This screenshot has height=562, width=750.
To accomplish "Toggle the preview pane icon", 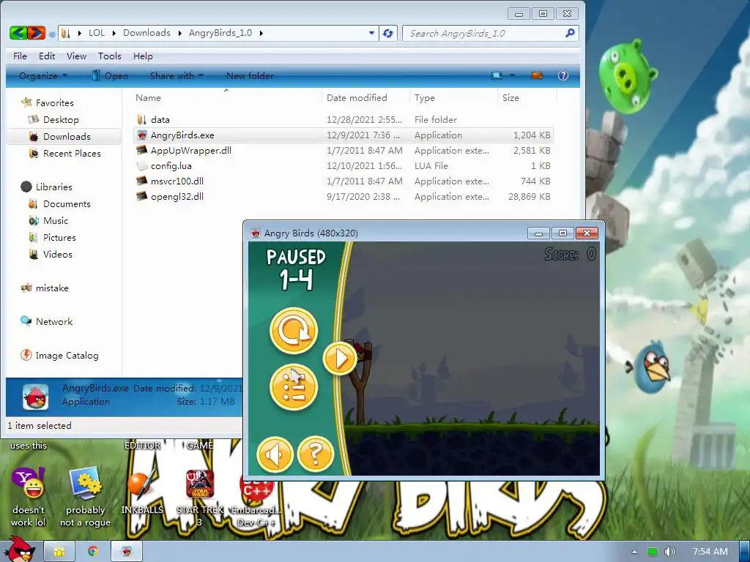I will pyautogui.click(x=537, y=75).
